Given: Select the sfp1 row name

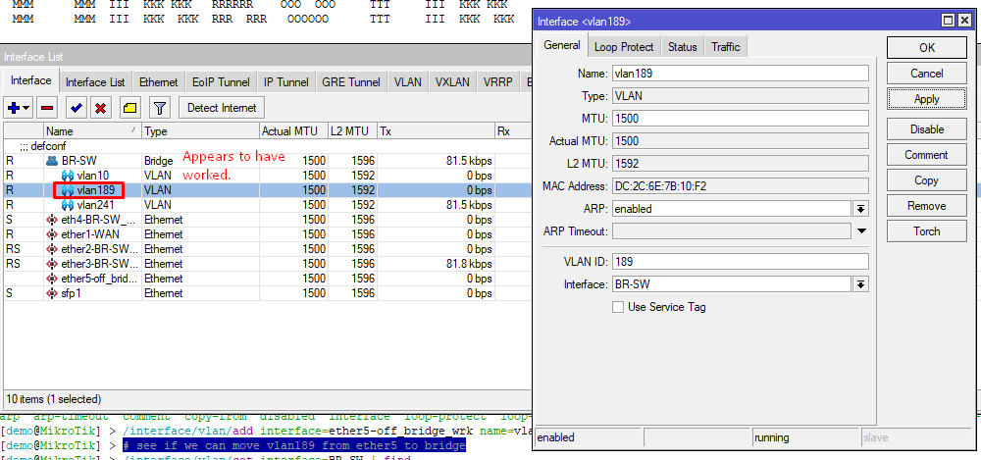Looking at the screenshot, I should pyautogui.click(x=71, y=293).
